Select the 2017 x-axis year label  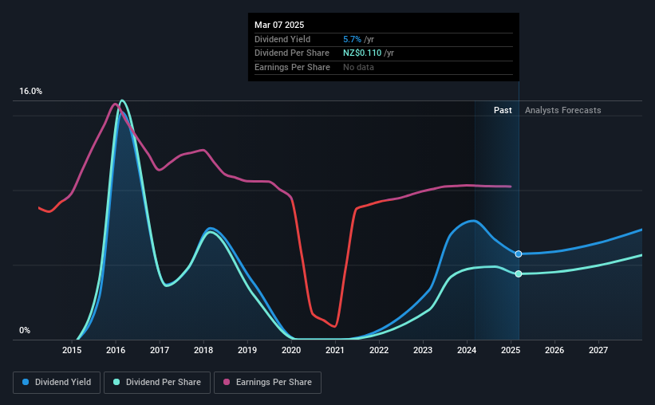click(x=160, y=350)
